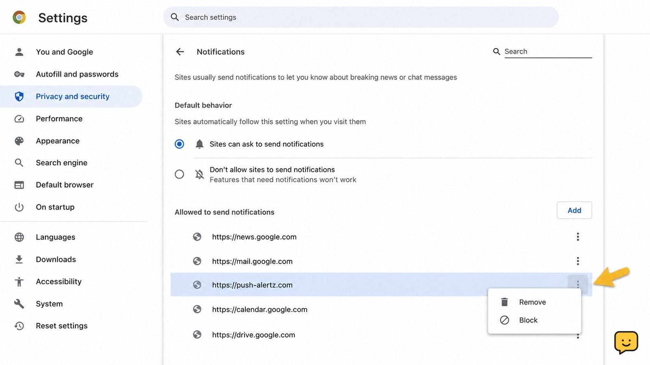The image size is (650, 365).
Task: Open Privacy and security settings
Action: coord(71,97)
